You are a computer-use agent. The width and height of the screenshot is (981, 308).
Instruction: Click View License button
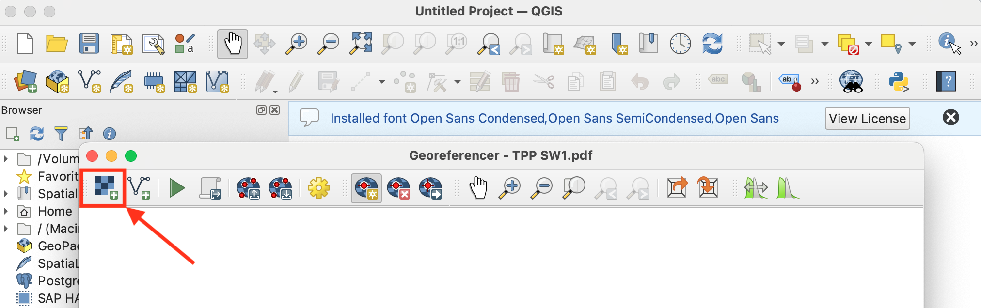tap(867, 118)
